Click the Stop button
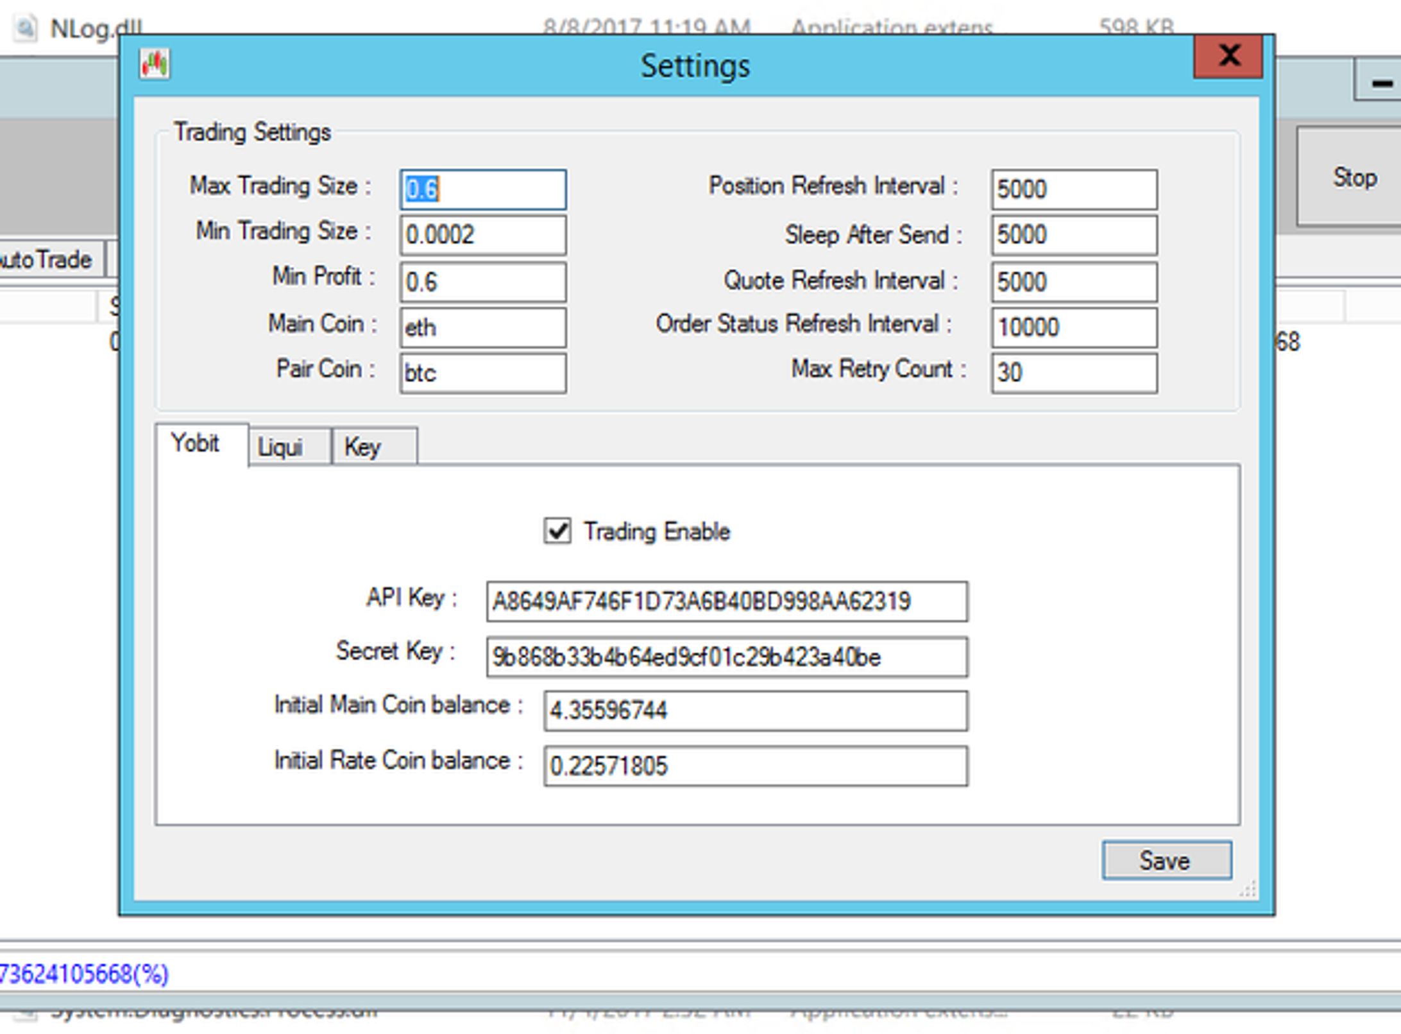This screenshot has width=1401, height=1034. [x=1354, y=178]
